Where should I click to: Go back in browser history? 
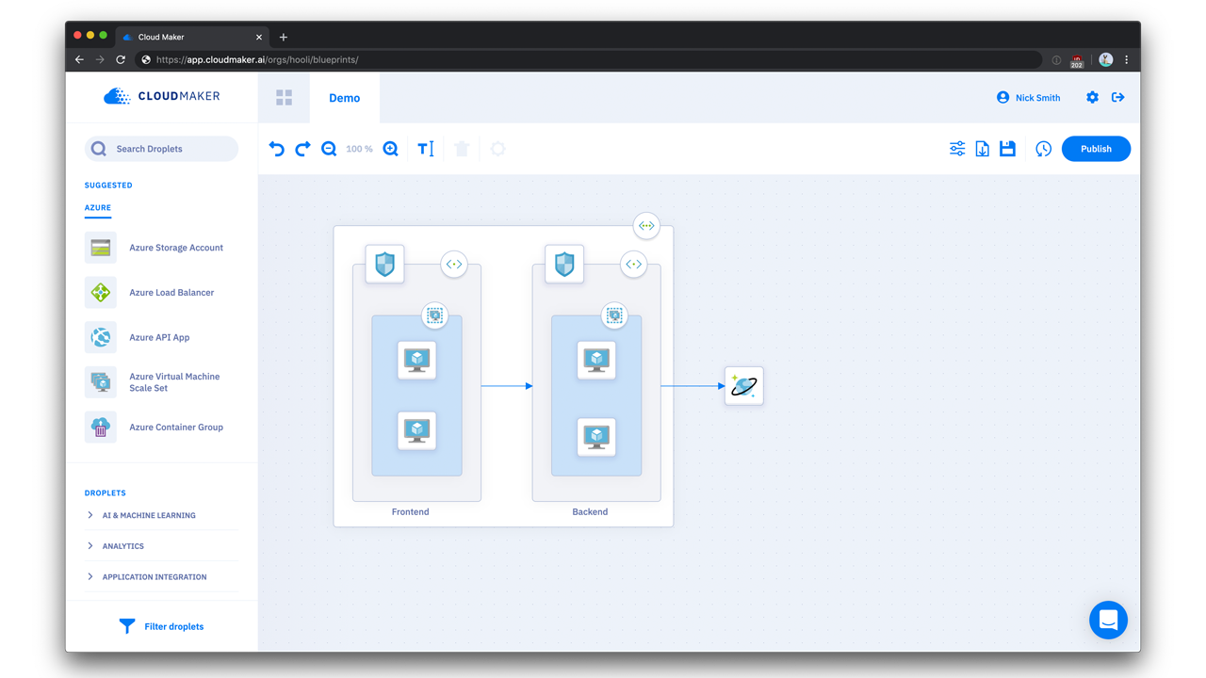coord(79,59)
